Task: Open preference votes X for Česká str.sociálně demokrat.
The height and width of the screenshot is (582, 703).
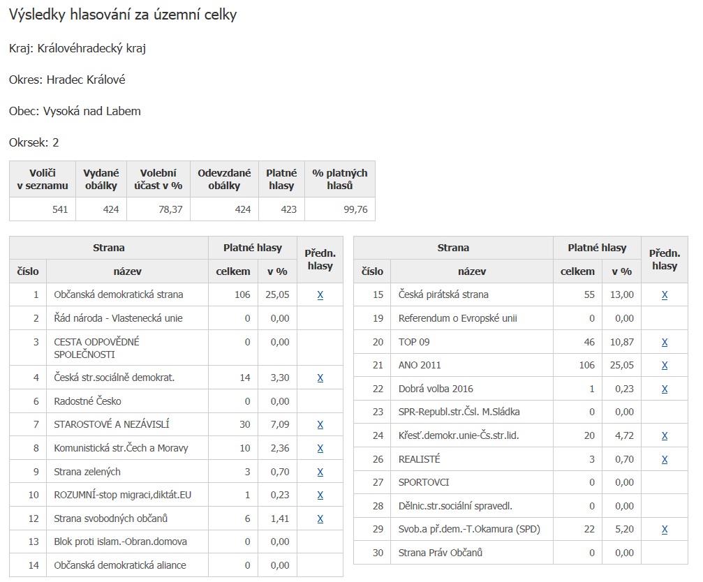Action: coord(320,378)
